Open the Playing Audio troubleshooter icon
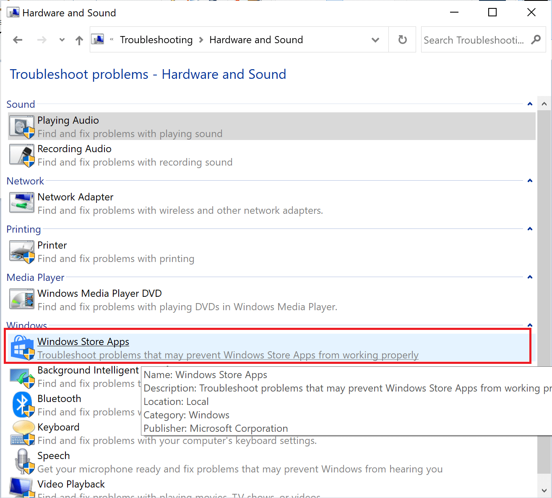Viewport: 552px width, 498px height. coord(21,126)
